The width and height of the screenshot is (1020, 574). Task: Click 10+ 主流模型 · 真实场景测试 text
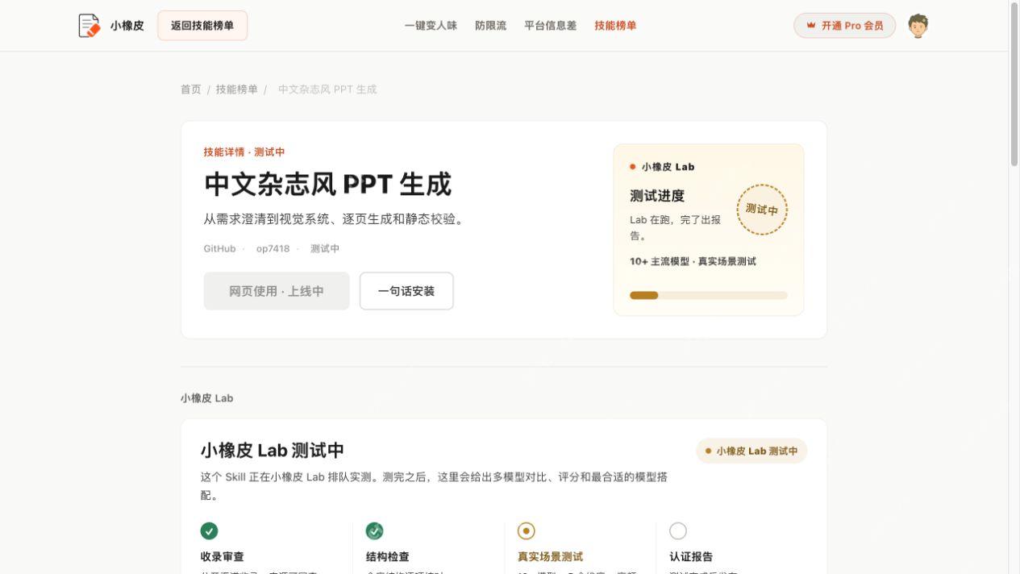coord(693,261)
